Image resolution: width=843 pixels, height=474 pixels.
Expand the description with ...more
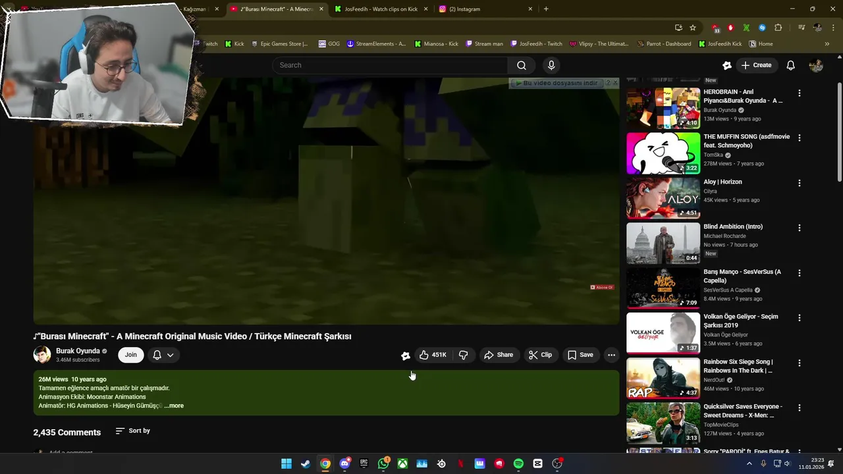[x=174, y=406]
